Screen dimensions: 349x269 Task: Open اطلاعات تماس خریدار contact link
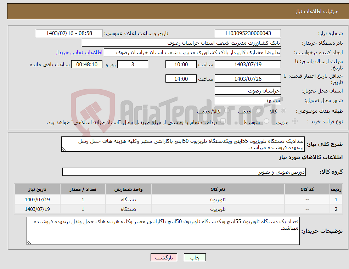pos(79,52)
